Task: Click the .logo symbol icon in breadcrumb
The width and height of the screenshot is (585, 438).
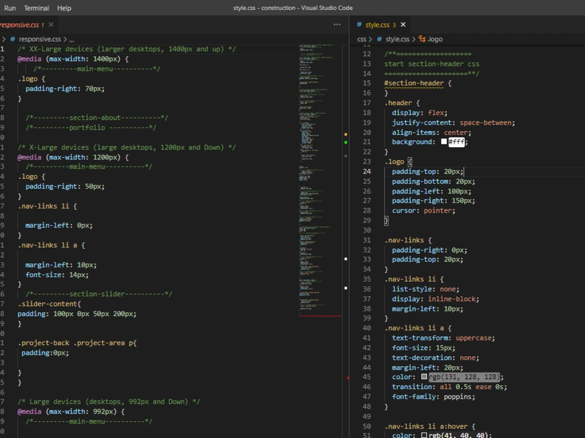Action: click(422, 39)
